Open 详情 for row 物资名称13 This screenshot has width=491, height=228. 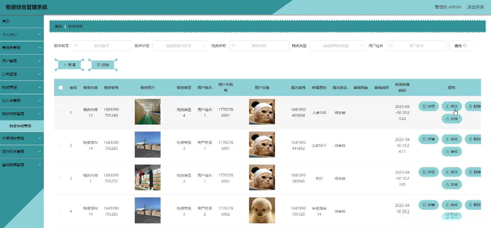coord(428,106)
